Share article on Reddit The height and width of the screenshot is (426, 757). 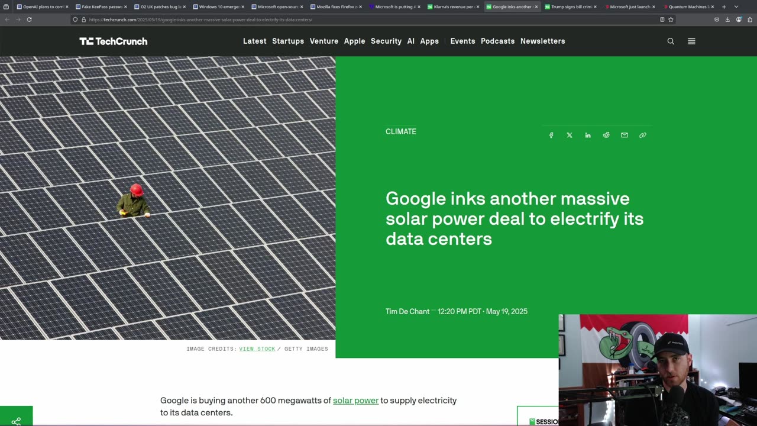click(x=606, y=135)
